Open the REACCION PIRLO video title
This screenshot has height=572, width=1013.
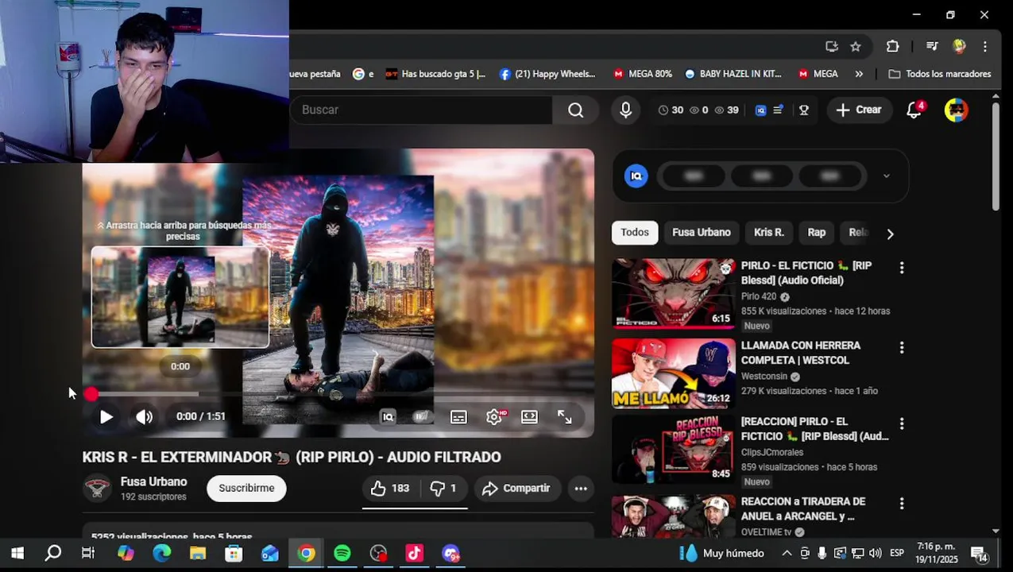click(814, 429)
